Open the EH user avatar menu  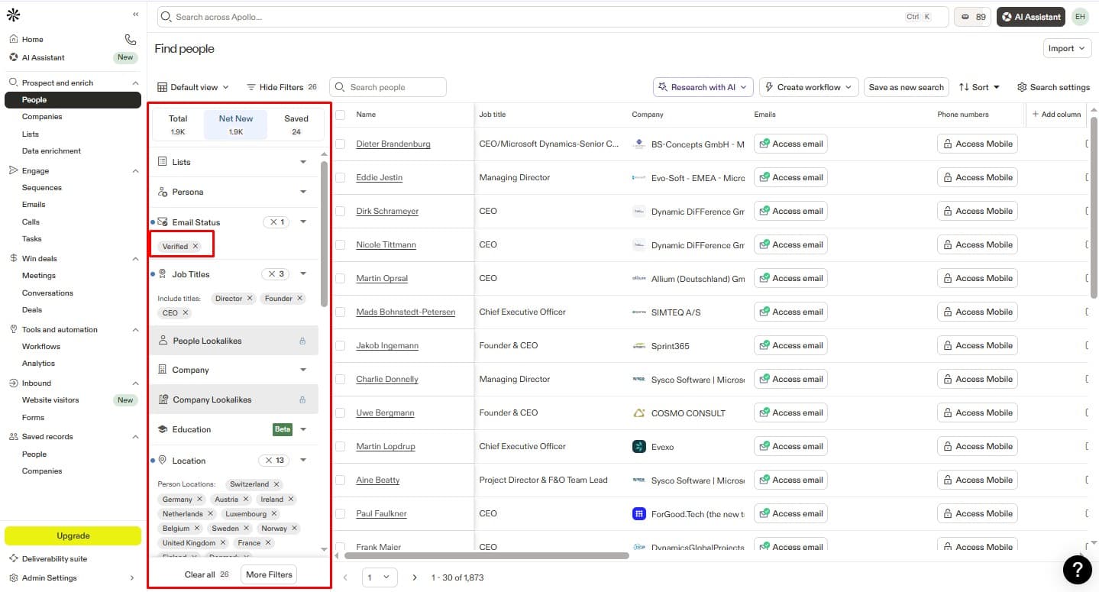tap(1080, 17)
